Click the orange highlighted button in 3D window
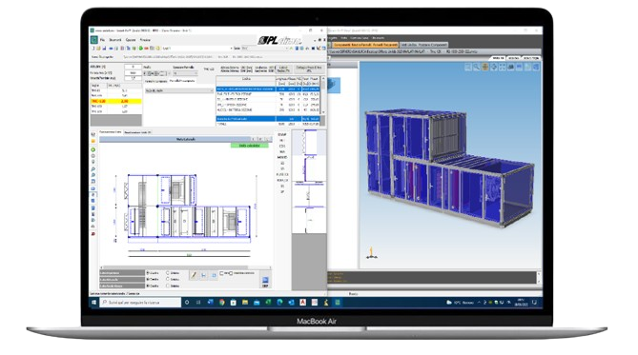 tap(365, 45)
